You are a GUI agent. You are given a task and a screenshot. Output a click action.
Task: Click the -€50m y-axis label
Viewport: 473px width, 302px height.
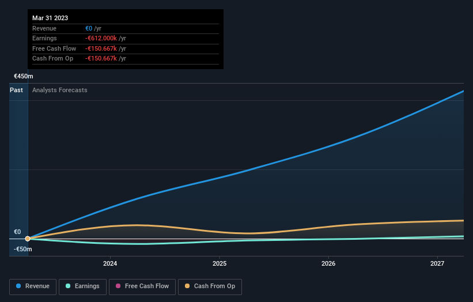click(x=23, y=249)
